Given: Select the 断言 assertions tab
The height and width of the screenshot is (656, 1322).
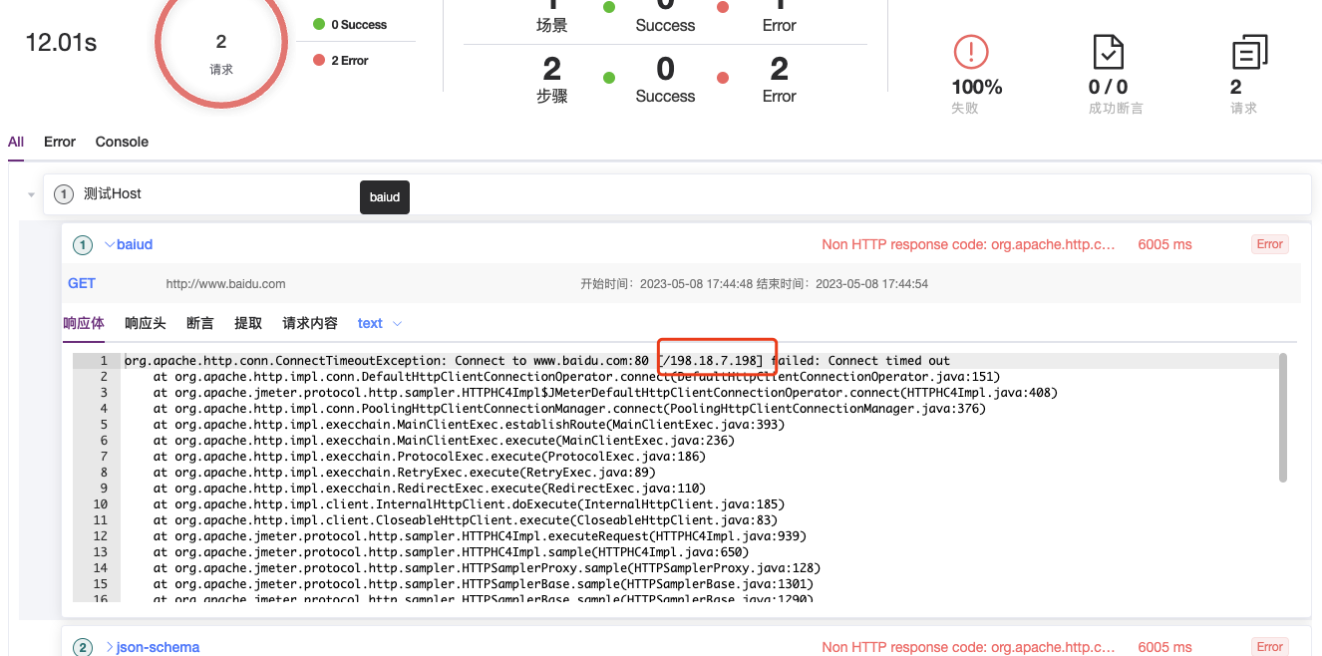Looking at the screenshot, I should click(199, 322).
